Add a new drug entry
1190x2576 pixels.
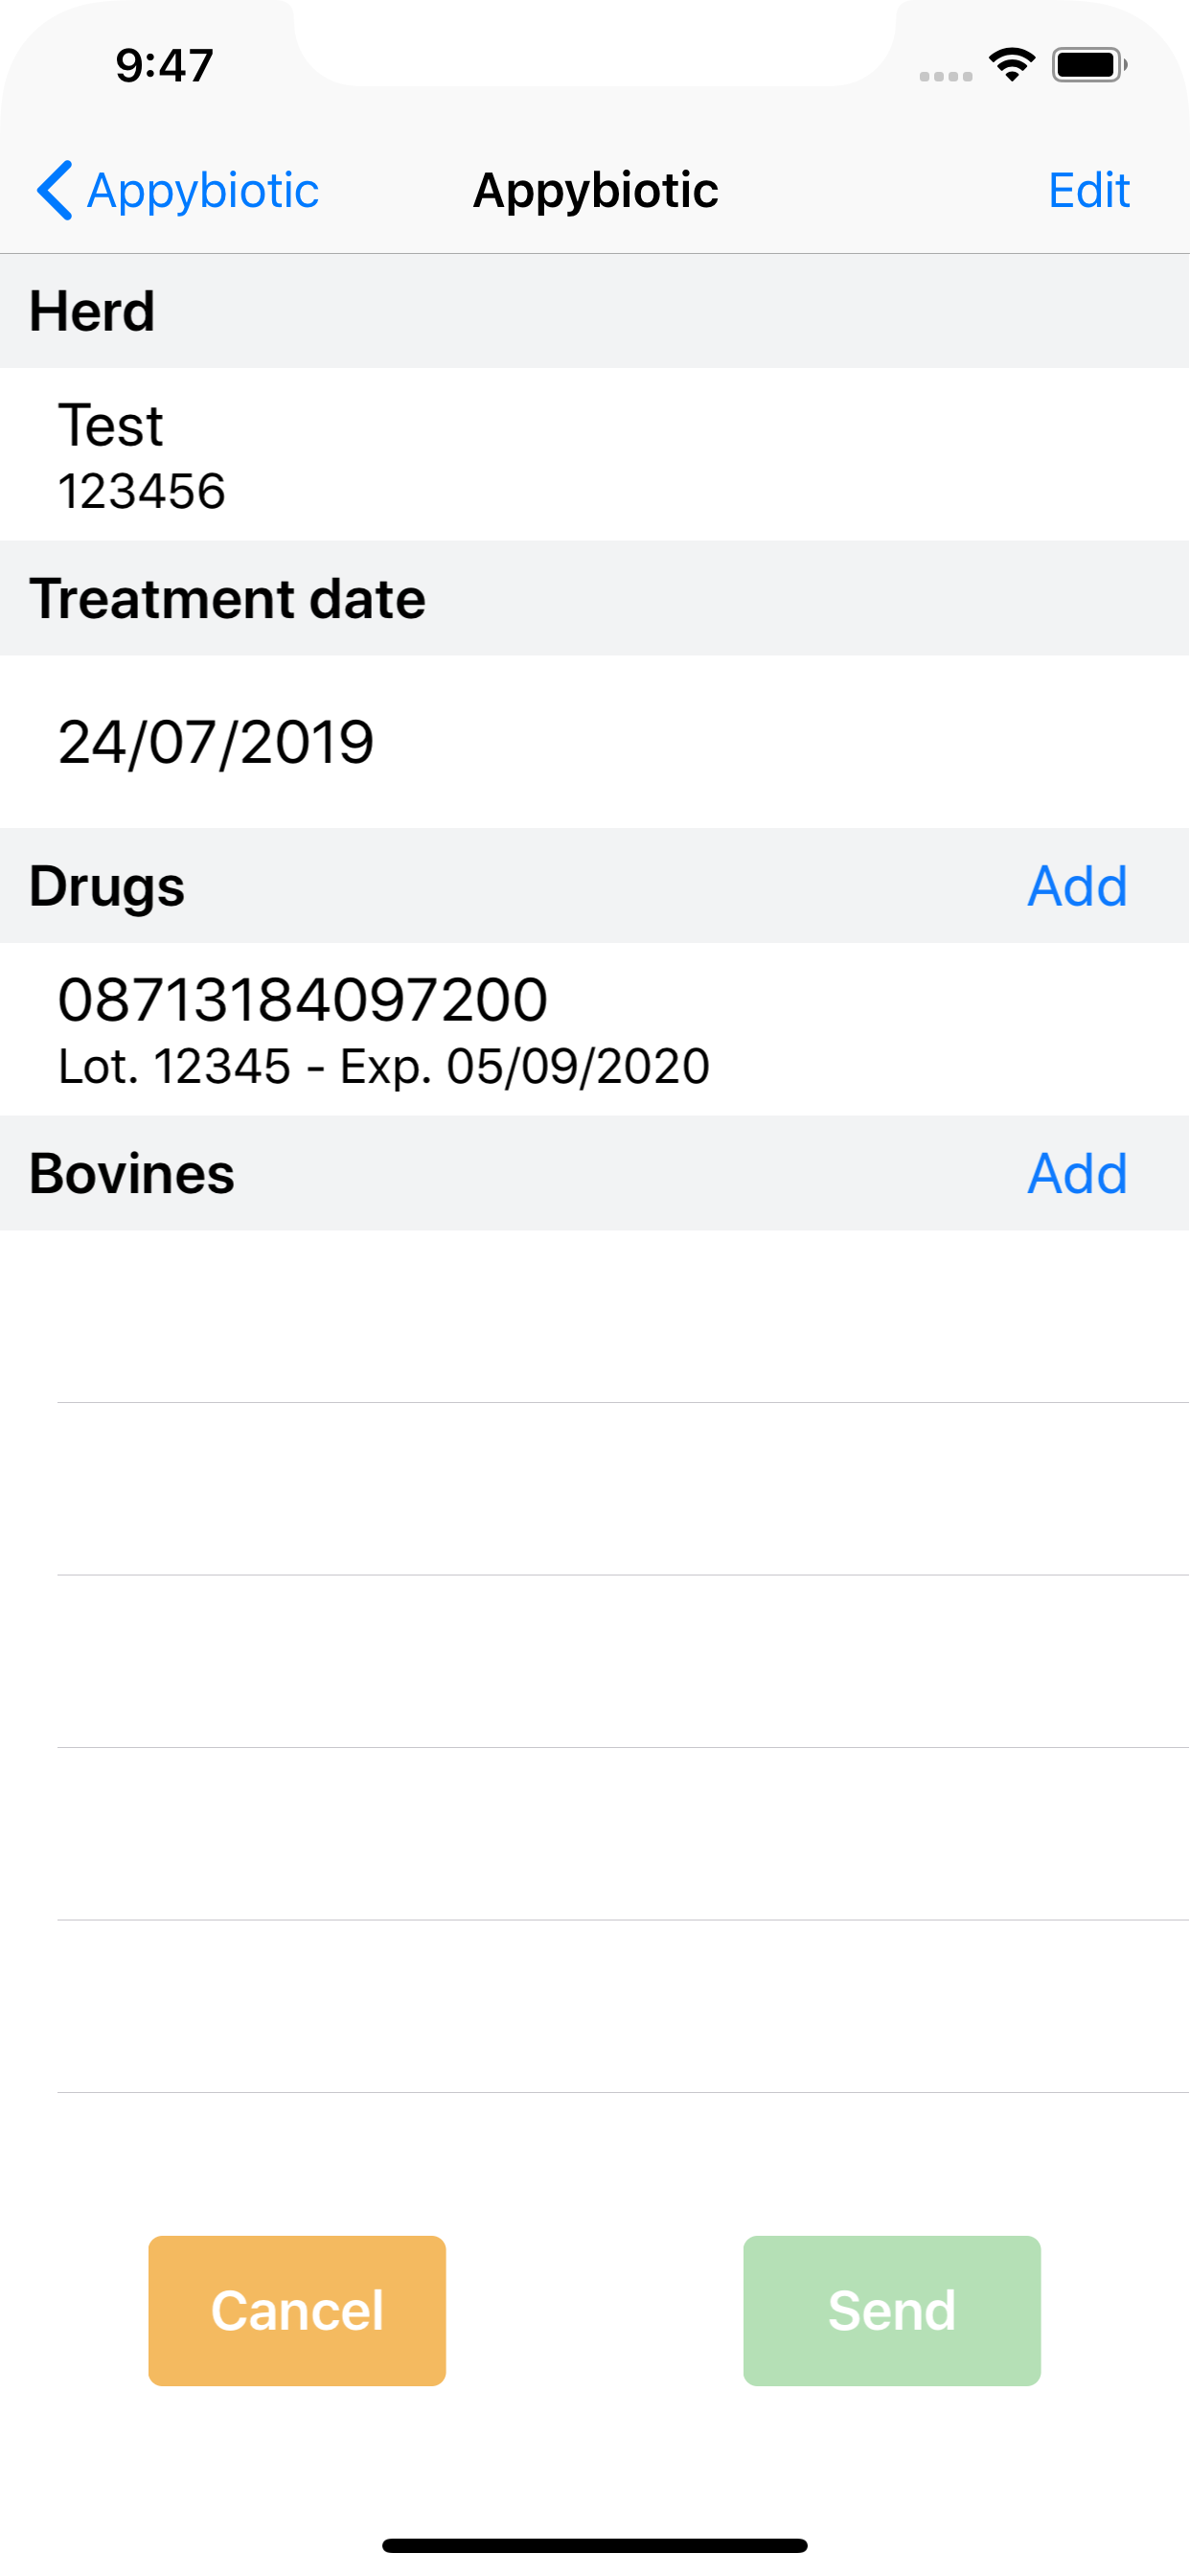tap(1077, 886)
